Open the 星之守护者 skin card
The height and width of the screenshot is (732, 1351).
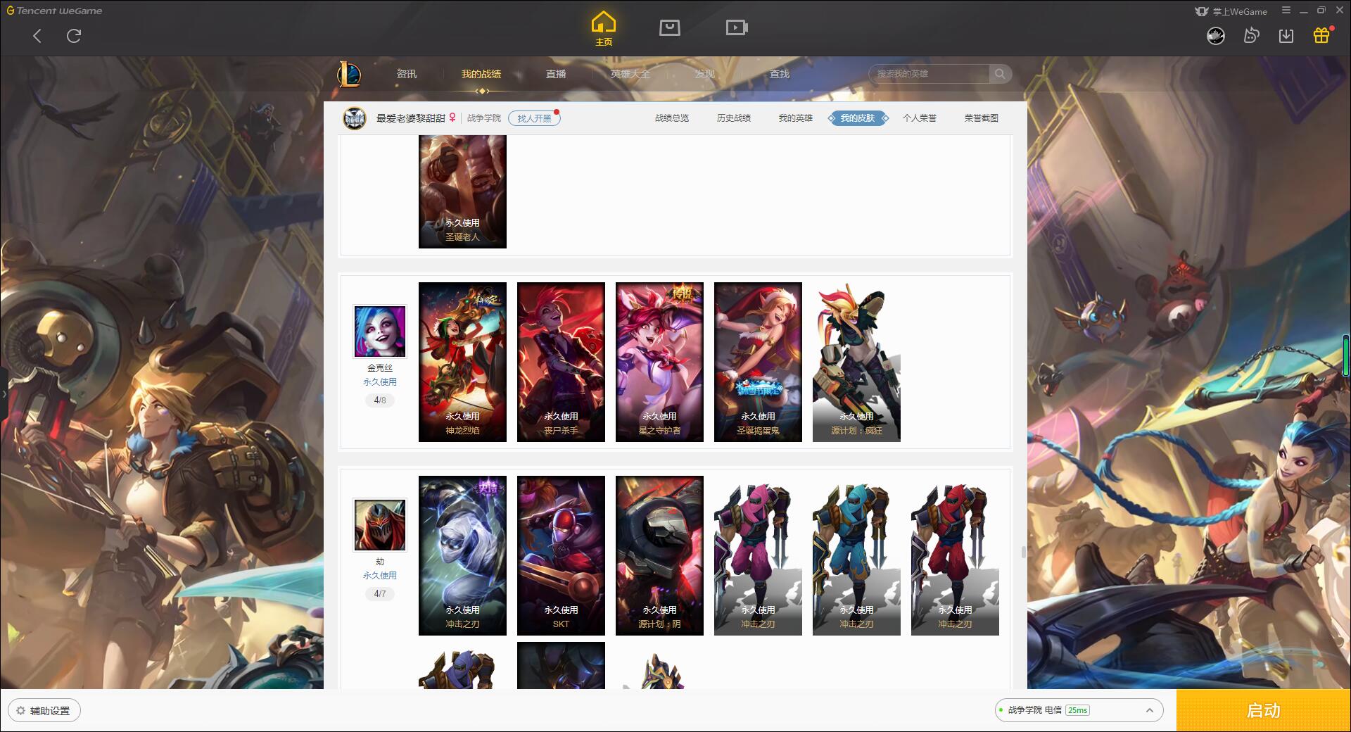coord(659,362)
